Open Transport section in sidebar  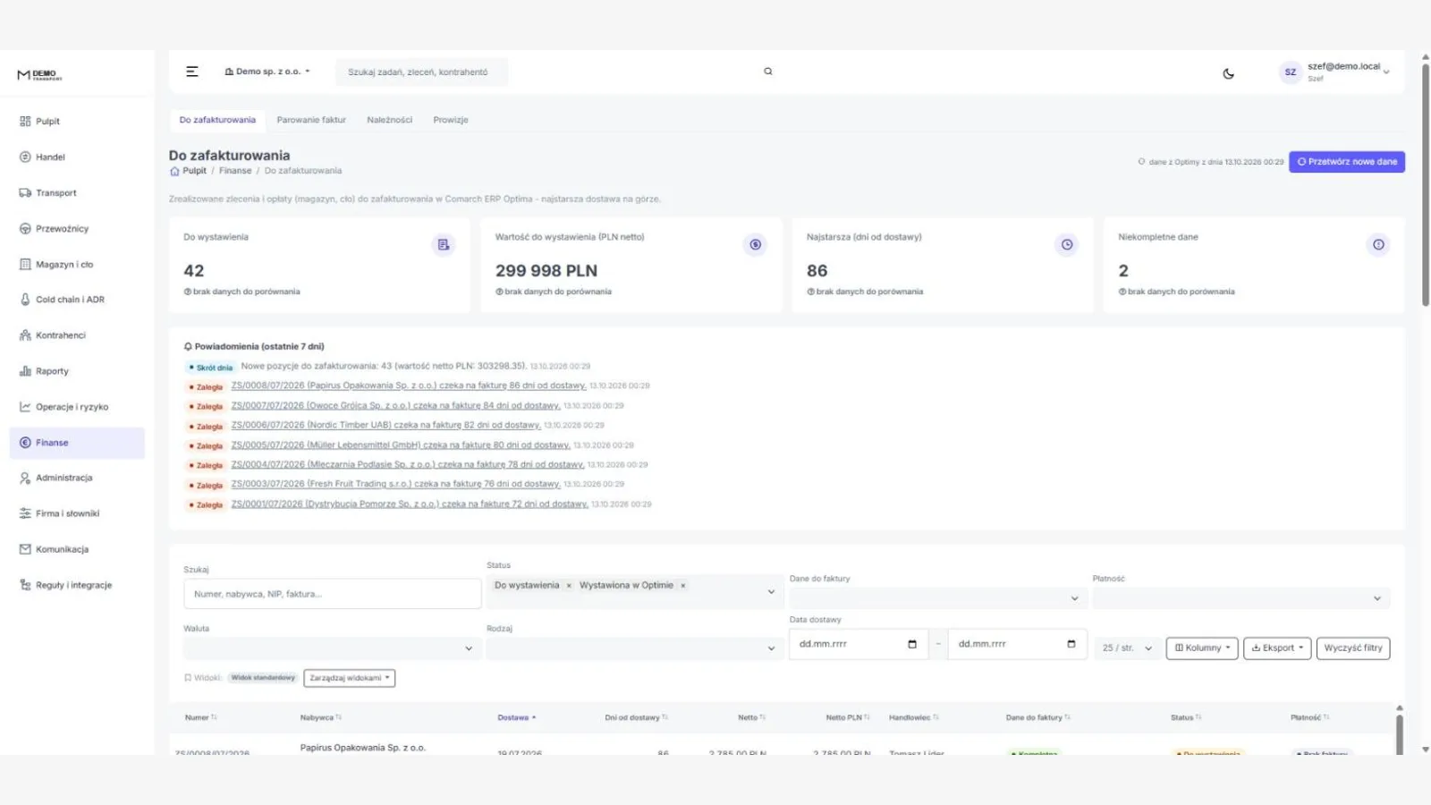point(77,193)
